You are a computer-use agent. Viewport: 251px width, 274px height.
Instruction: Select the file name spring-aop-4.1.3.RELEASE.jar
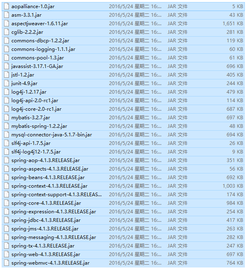46,161
